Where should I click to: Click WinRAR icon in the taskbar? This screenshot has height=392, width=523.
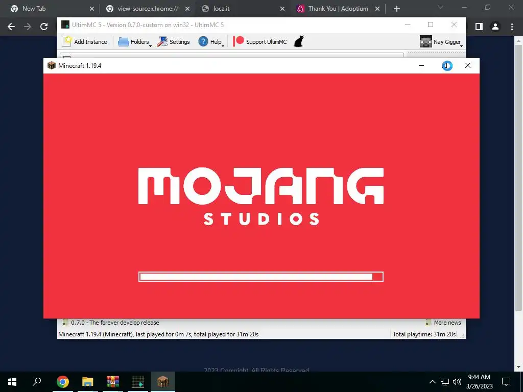click(113, 382)
